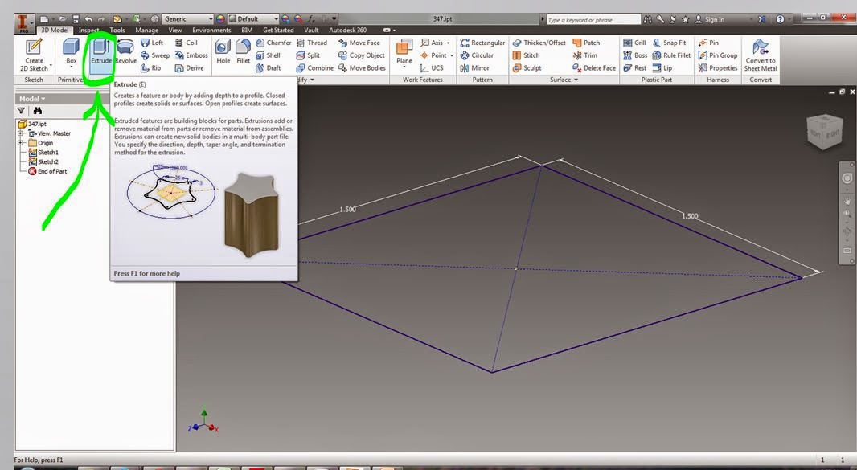Launch the Convert to Sheet Metal tool

(x=759, y=55)
